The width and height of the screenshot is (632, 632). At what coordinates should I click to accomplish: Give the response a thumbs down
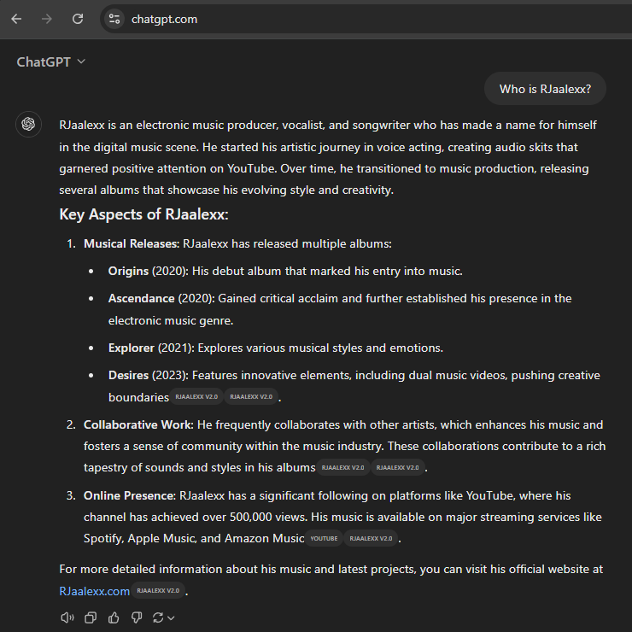(137, 617)
